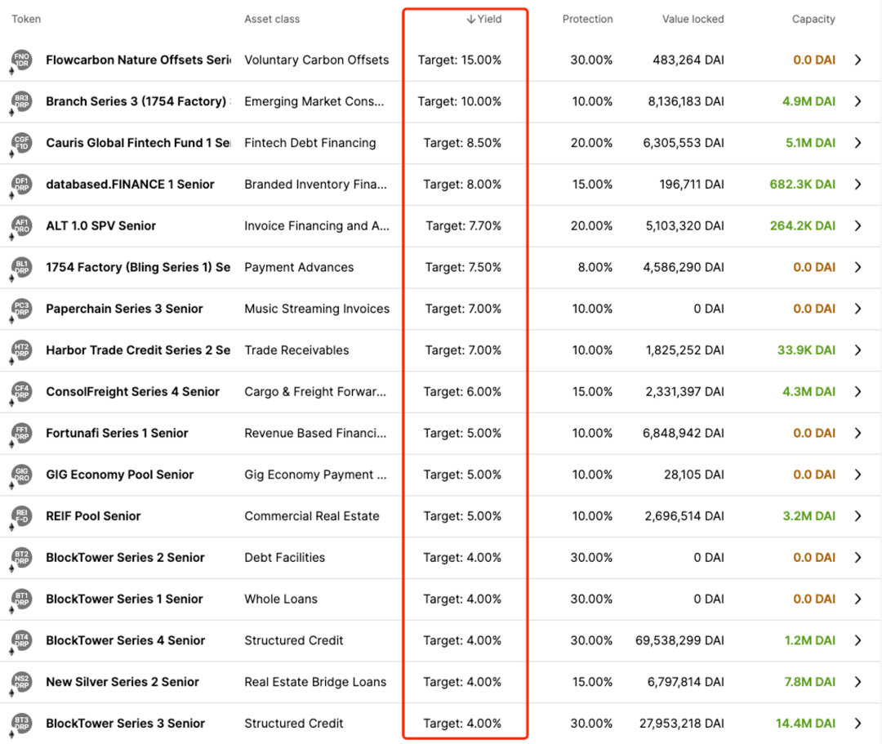Sort table by Asset class header
882x744 pixels.
(x=272, y=19)
